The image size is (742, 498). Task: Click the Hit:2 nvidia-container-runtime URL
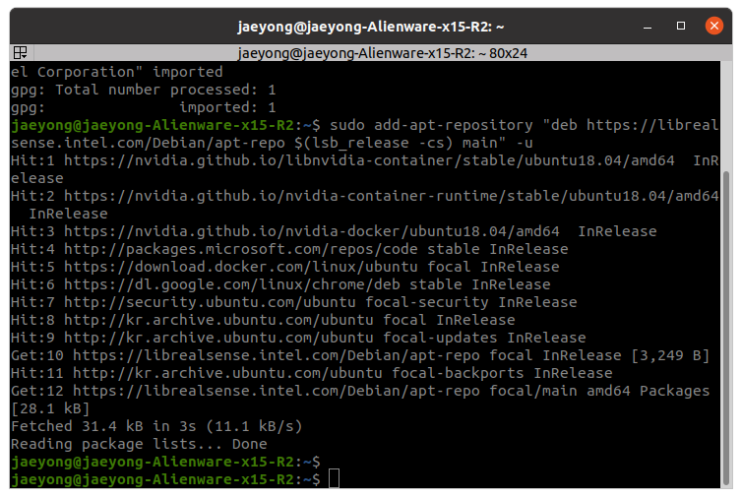[x=392, y=196]
